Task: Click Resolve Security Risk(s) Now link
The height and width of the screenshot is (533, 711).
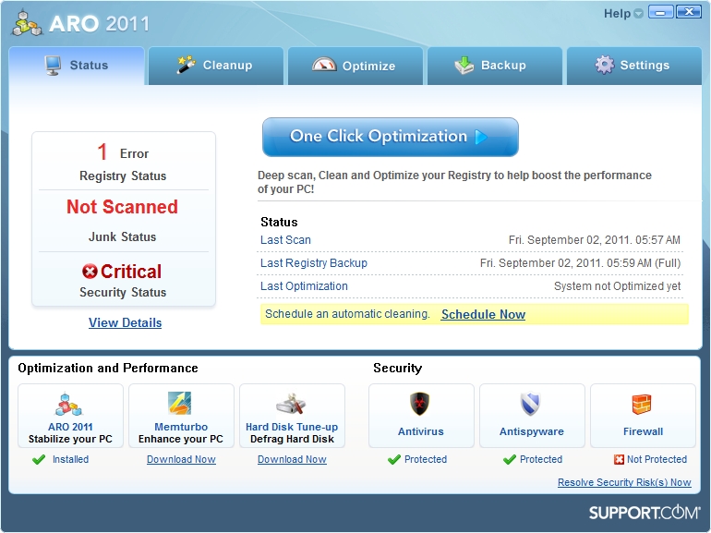Action: 624,482
